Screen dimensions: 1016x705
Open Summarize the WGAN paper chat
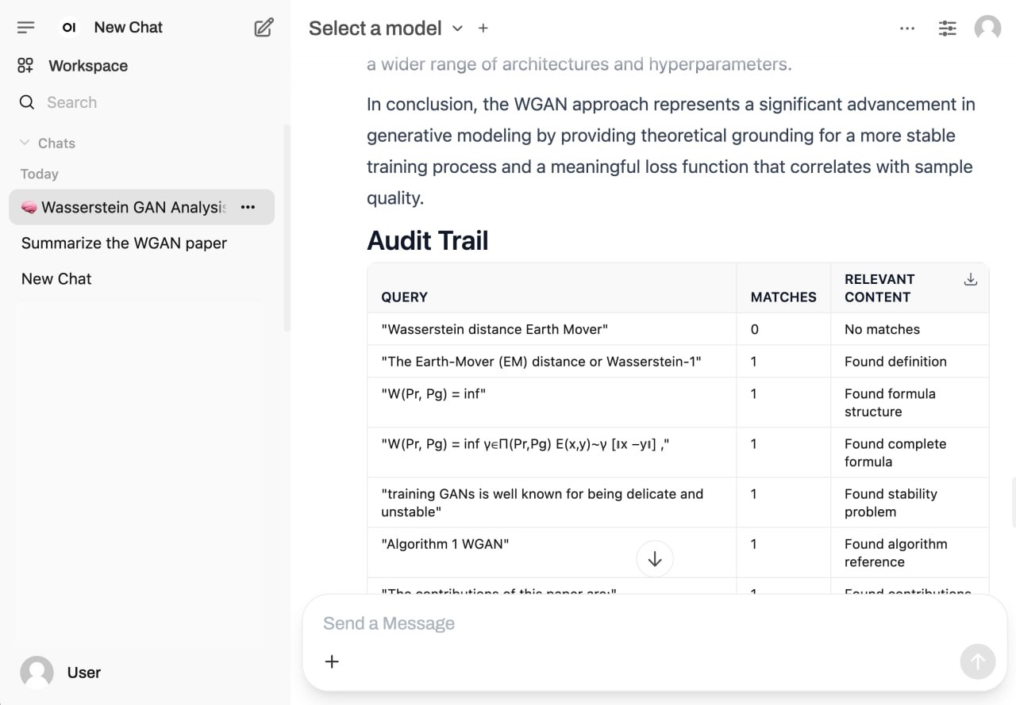[x=124, y=243]
